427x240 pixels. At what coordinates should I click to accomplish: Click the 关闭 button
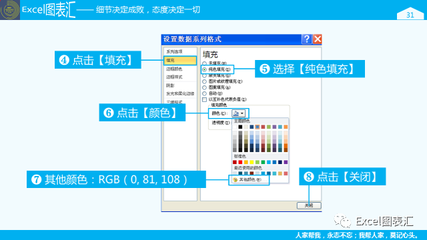click(x=309, y=205)
